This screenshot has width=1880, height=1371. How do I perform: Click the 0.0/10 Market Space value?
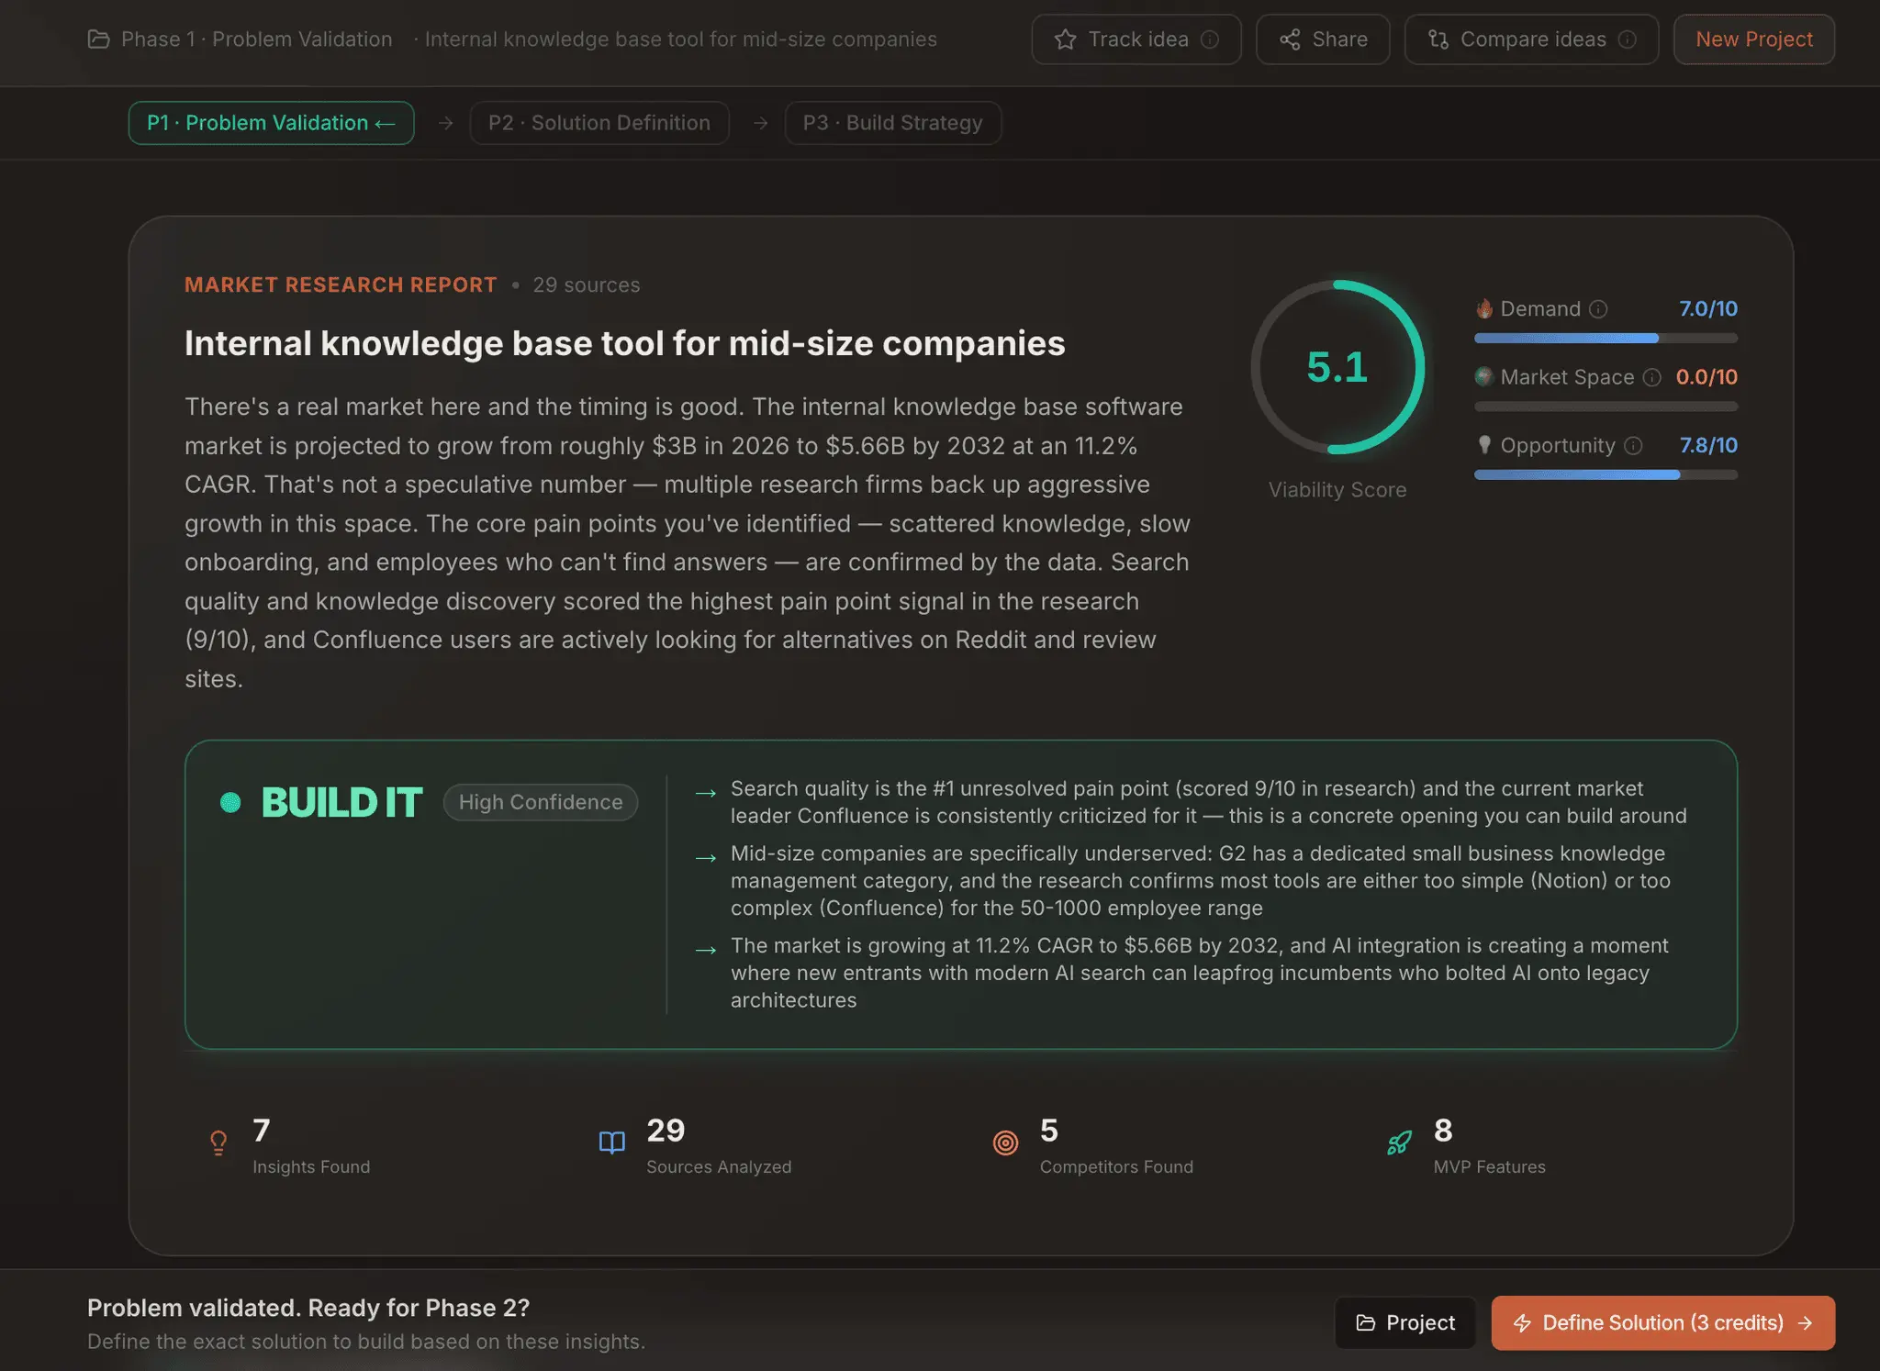(x=1707, y=377)
